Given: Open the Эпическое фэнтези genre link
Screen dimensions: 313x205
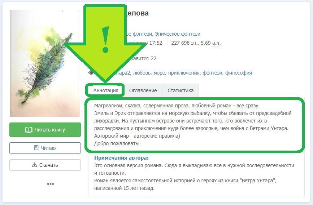Looking at the screenshot, I should pyautogui.click(x=178, y=34).
